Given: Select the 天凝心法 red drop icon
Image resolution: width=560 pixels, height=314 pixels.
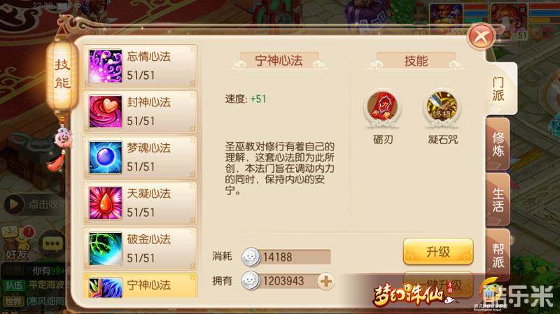Looking at the screenshot, I should [x=106, y=203].
